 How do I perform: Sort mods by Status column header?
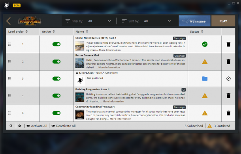pyautogui.click(x=197, y=32)
